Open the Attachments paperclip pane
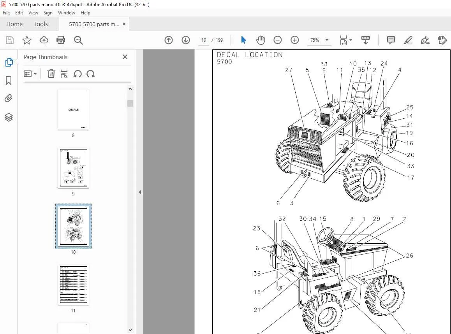This screenshot has height=334, width=451. [9, 98]
